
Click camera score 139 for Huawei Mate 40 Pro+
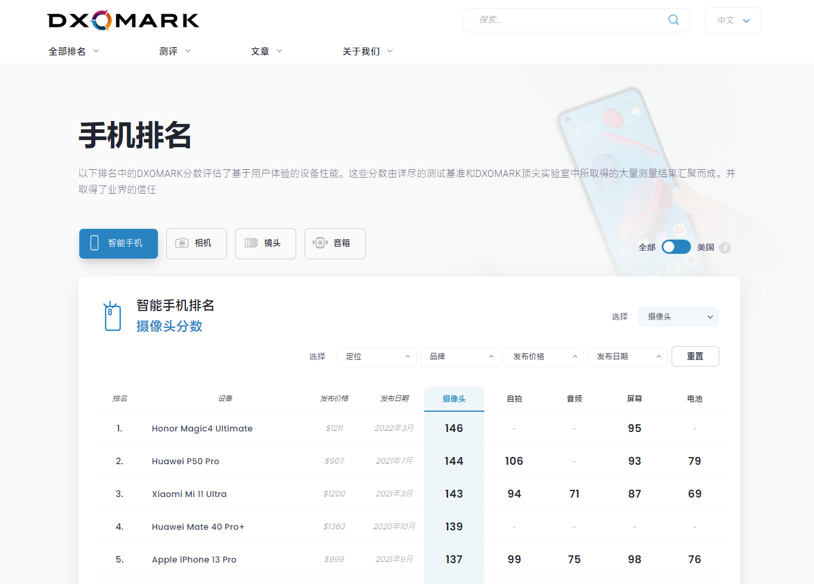click(454, 527)
